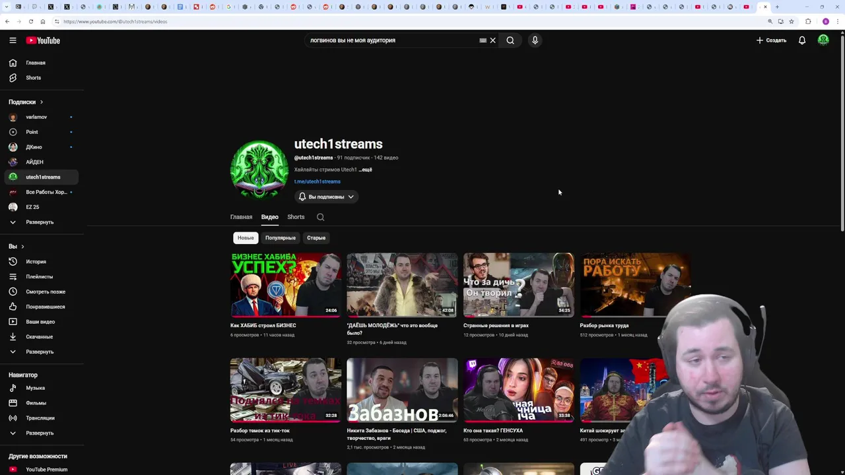Image resolution: width=845 pixels, height=475 pixels.
Task: Switch to the channel Shorts tab
Action: pyautogui.click(x=296, y=217)
